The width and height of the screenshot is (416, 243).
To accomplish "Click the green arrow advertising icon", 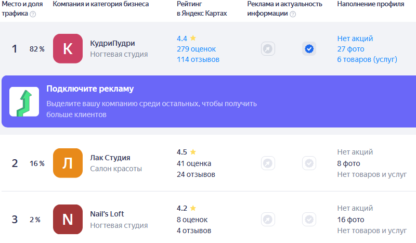I will point(24,101).
